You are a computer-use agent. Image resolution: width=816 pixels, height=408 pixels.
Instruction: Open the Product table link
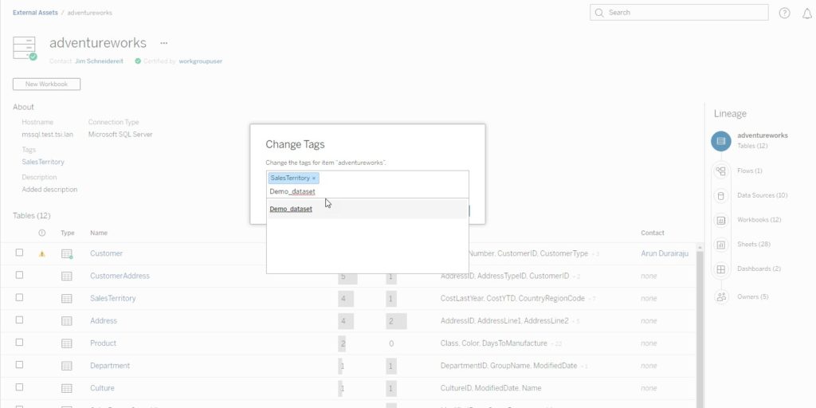tap(103, 343)
